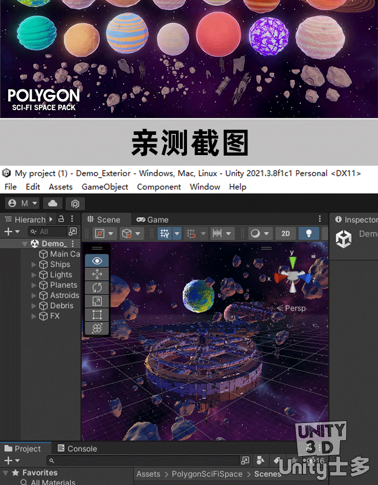Click the increment snapping ruler icon
Viewport: 378px width, 485px height.
pyautogui.click(x=217, y=233)
